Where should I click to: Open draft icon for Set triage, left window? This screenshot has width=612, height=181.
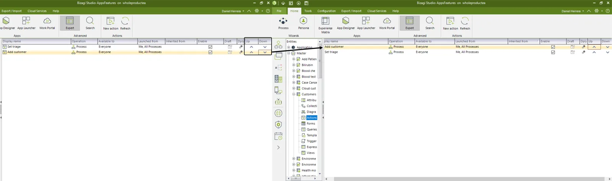tap(230, 47)
